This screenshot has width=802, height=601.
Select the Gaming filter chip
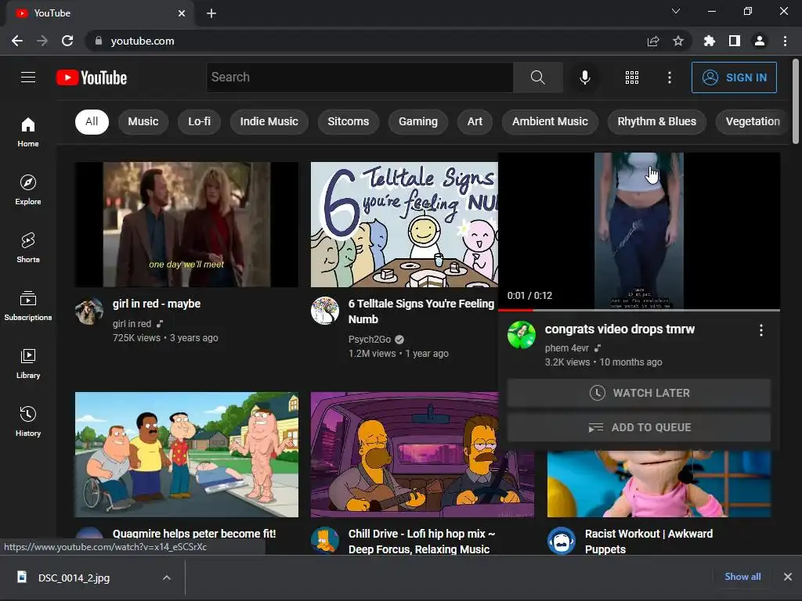click(418, 121)
